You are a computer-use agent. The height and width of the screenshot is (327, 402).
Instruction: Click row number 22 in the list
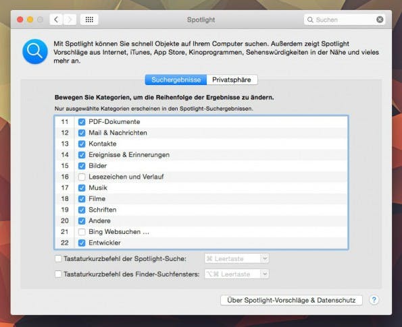click(x=65, y=243)
